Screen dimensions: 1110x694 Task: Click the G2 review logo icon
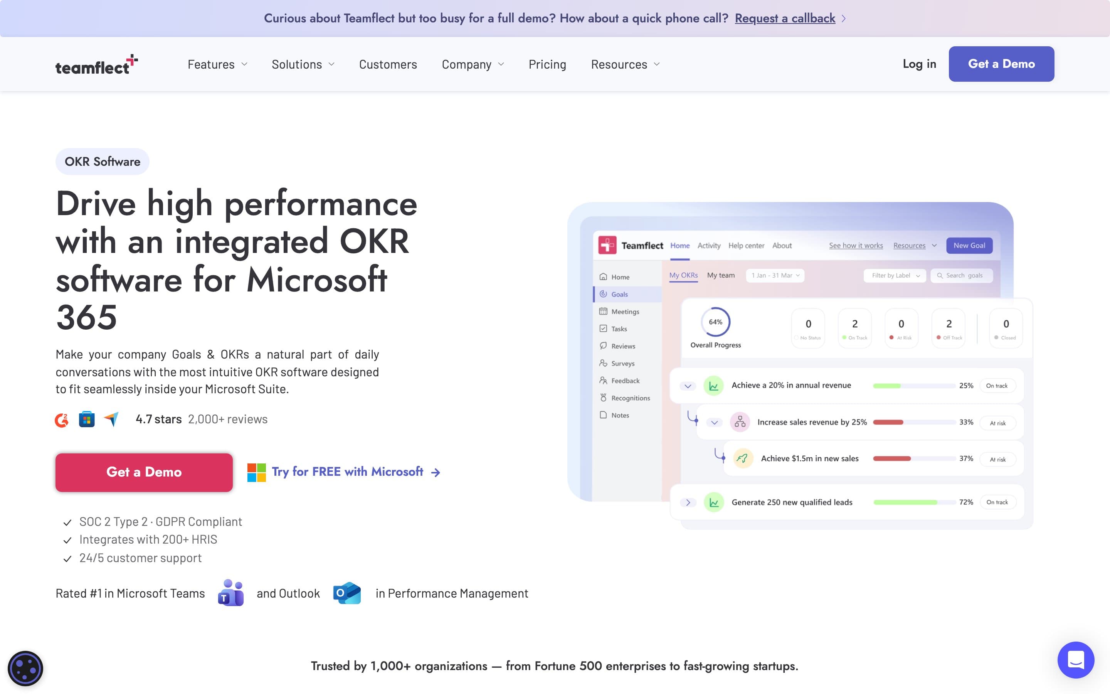(61, 419)
